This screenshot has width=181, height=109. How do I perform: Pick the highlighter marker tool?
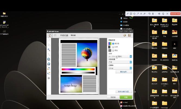145,14
